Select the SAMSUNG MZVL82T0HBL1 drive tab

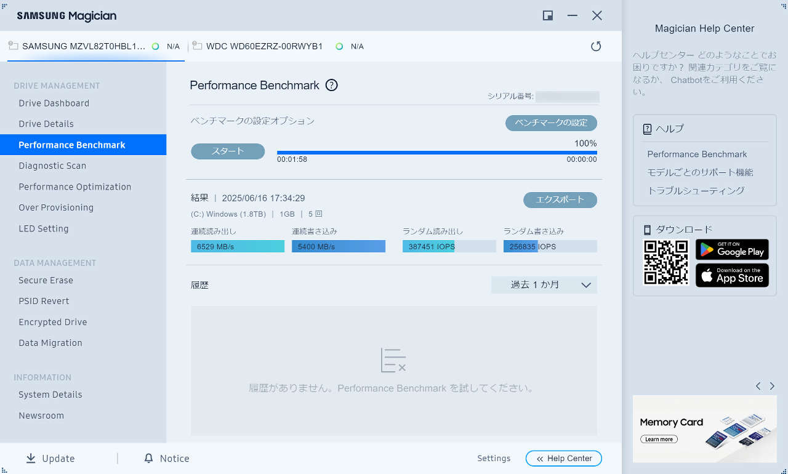84,46
